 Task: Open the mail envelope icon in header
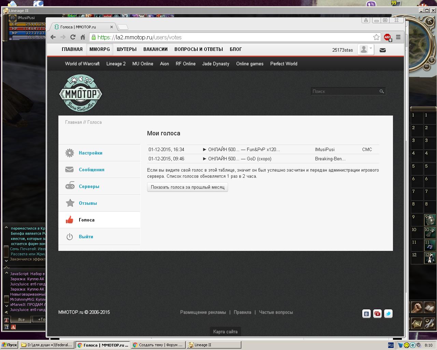click(x=383, y=50)
